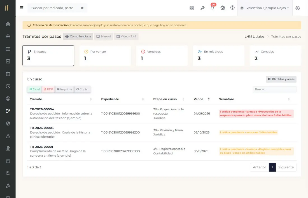The height and width of the screenshot is (198, 308).
Task: Click the app logo in the sidebar
Action: click(x=7, y=8)
